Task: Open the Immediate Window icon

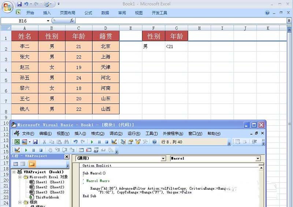Action: pyautogui.click(x=89, y=150)
